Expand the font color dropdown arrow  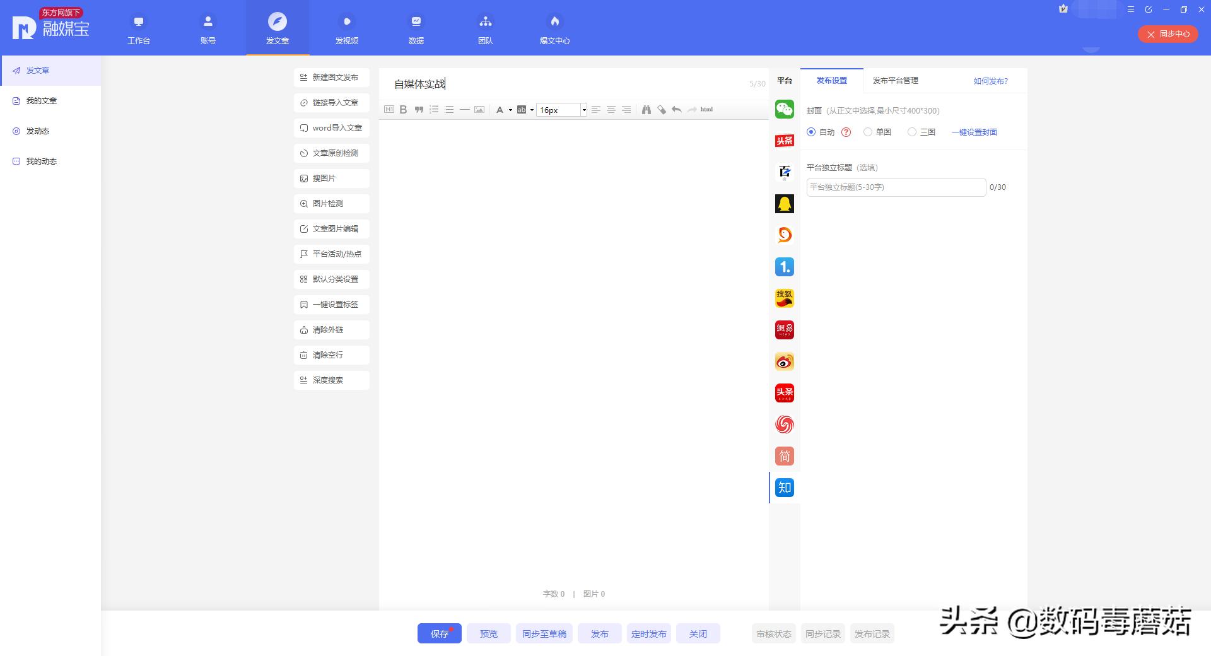[510, 110]
